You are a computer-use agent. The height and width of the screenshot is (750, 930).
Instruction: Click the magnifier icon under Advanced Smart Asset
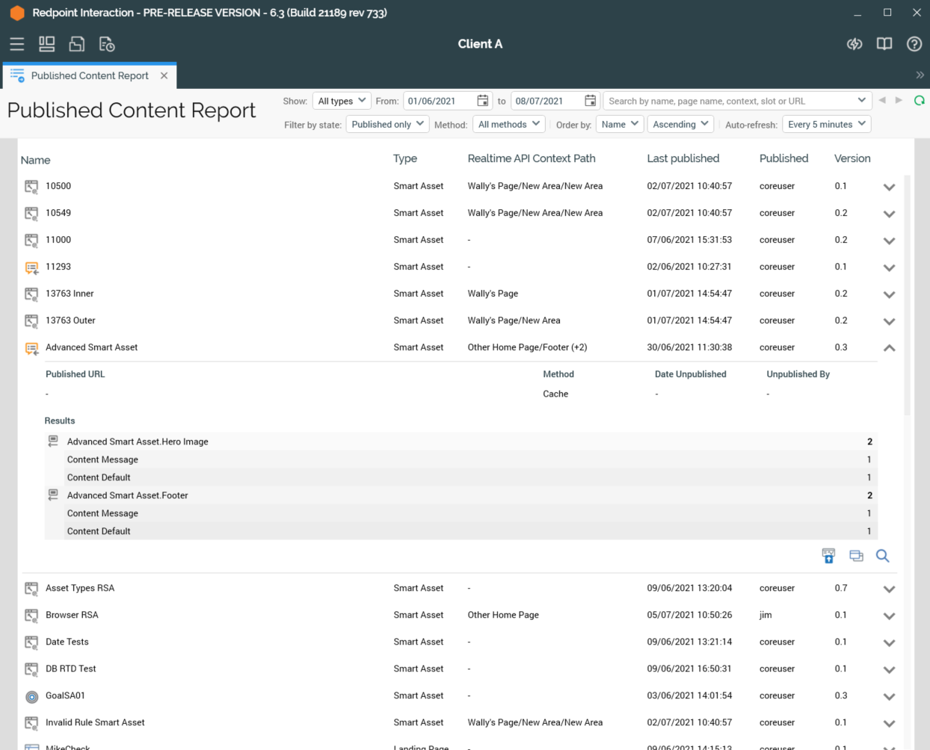point(882,556)
